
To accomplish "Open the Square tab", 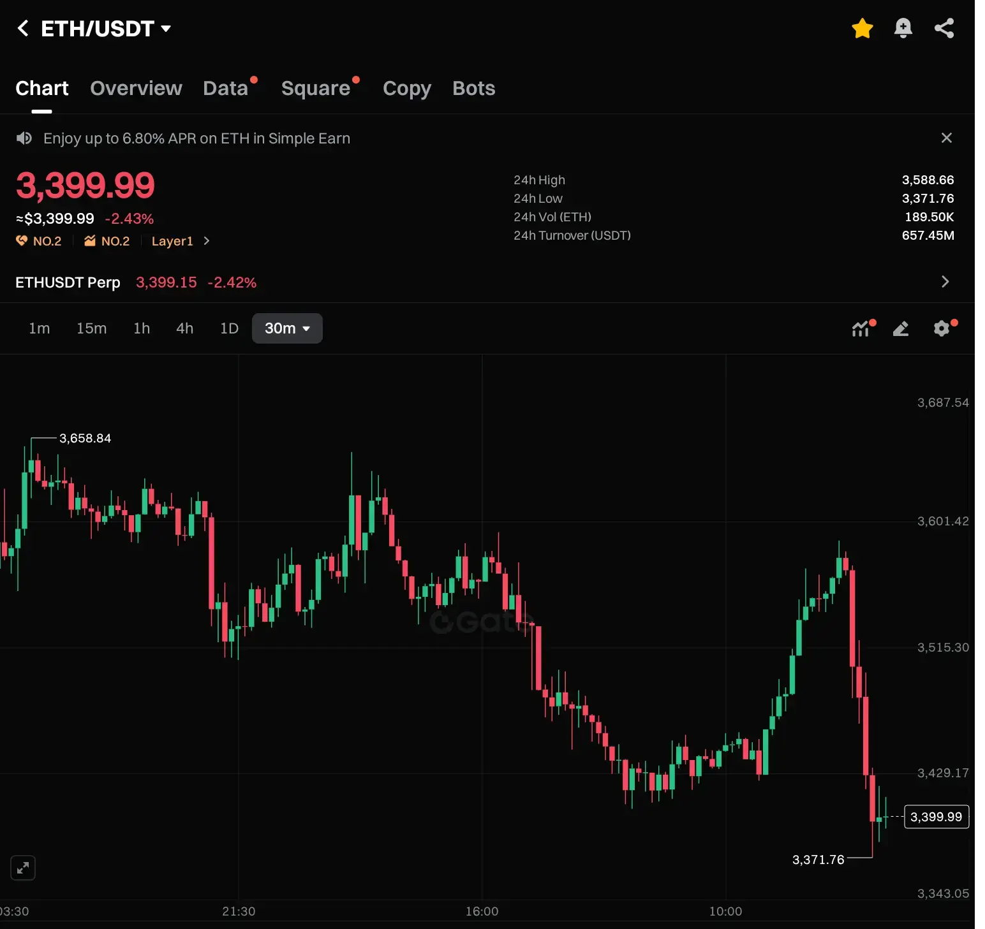I will [316, 88].
